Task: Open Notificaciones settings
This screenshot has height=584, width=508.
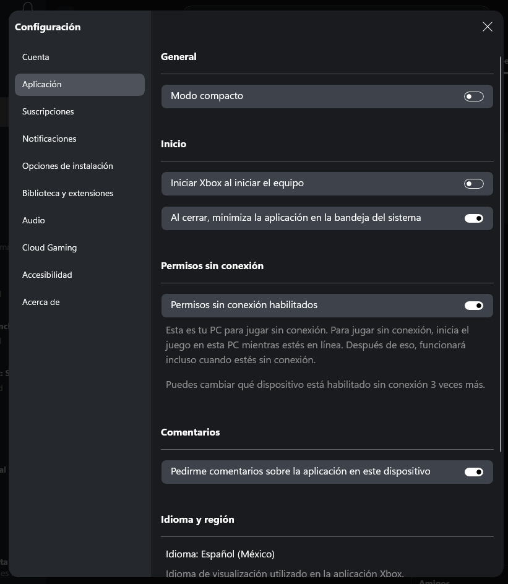Action: [x=50, y=139]
